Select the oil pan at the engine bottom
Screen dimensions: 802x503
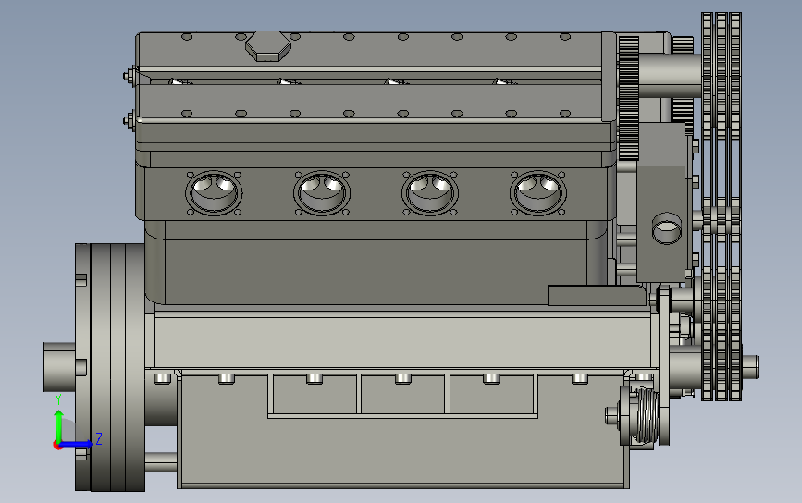pos(403,430)
